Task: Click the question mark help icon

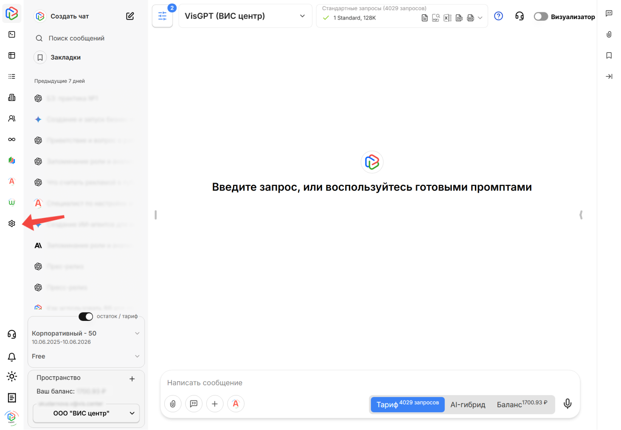Action: 498,16
